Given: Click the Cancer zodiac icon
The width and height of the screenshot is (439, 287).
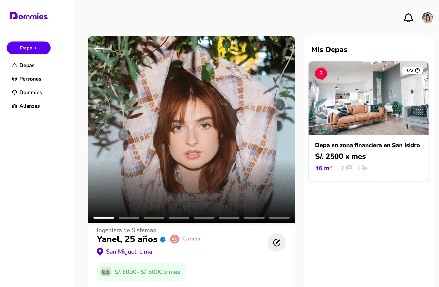Looking at the screenshot, I should point(175,239).
